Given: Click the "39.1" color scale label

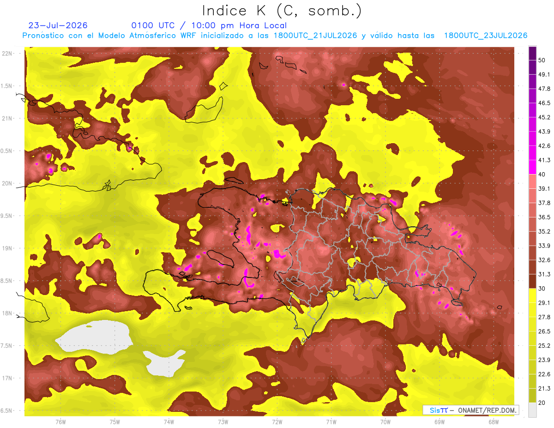Looking at the screenshot, I should tap(544, 188).
